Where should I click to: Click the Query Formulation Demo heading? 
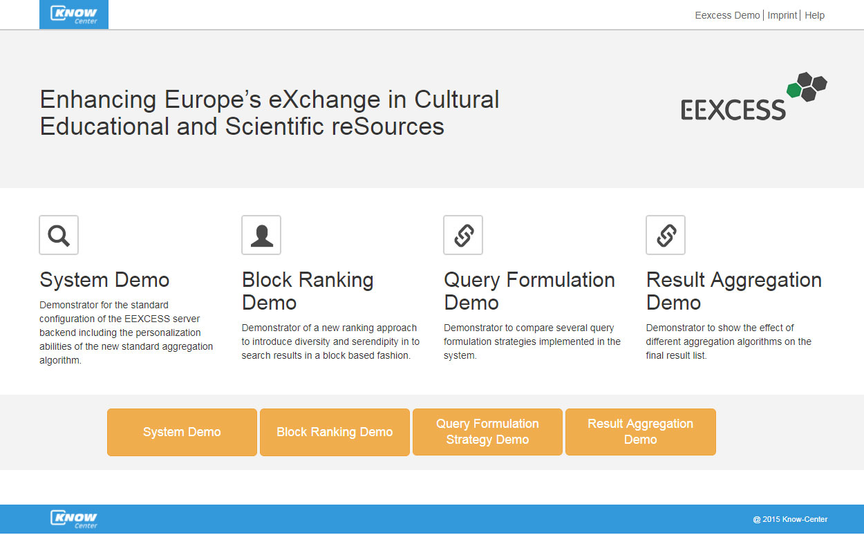point(529,291)
